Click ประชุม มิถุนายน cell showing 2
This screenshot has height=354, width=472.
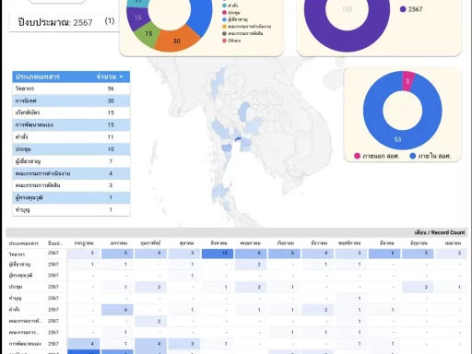(418, 287)
